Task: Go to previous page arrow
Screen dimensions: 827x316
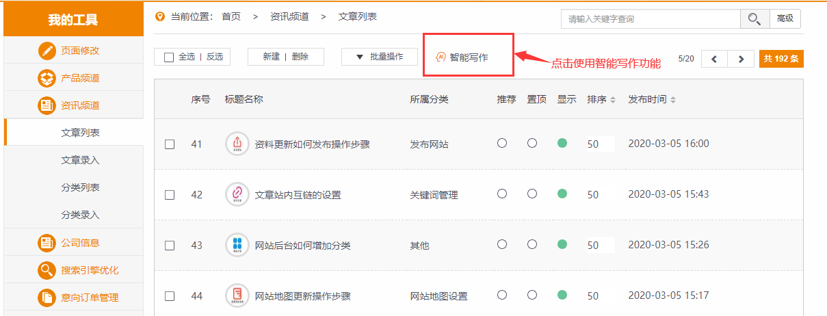Action: (x=714, y=59)
